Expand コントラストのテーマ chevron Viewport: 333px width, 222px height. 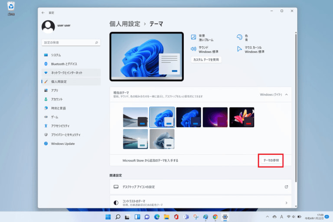point(286,203)
